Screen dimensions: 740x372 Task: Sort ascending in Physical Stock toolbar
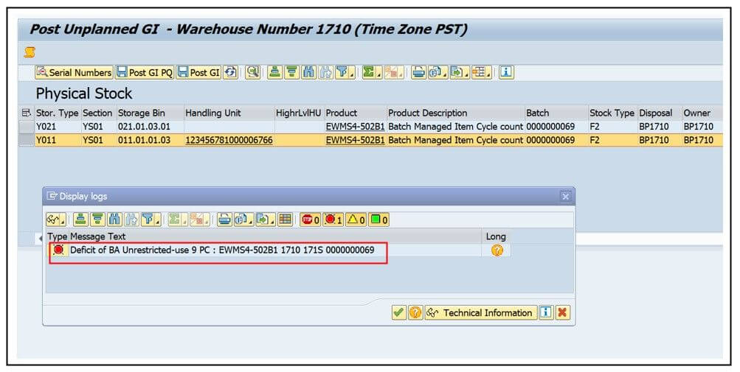coord(274,72)
